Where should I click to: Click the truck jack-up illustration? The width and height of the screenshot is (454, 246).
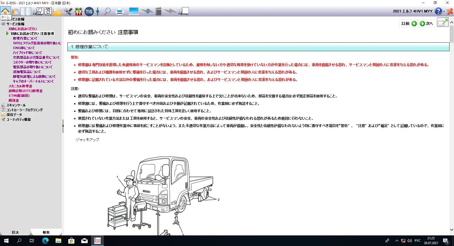pos(163,196)
